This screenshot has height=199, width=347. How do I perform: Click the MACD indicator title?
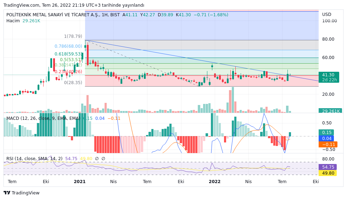tap(43, 118)
